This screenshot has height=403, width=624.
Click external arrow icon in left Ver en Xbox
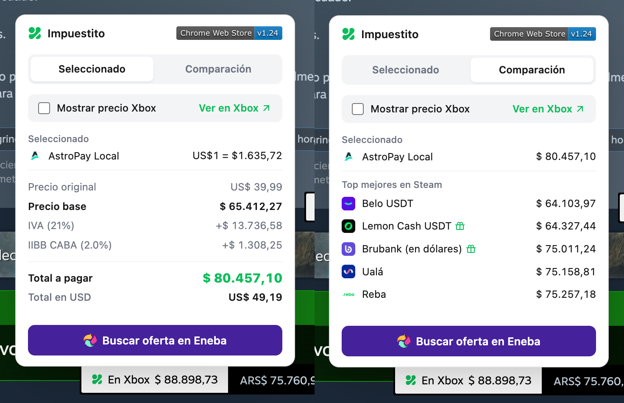pyautogui.click(x=266, y=108)
